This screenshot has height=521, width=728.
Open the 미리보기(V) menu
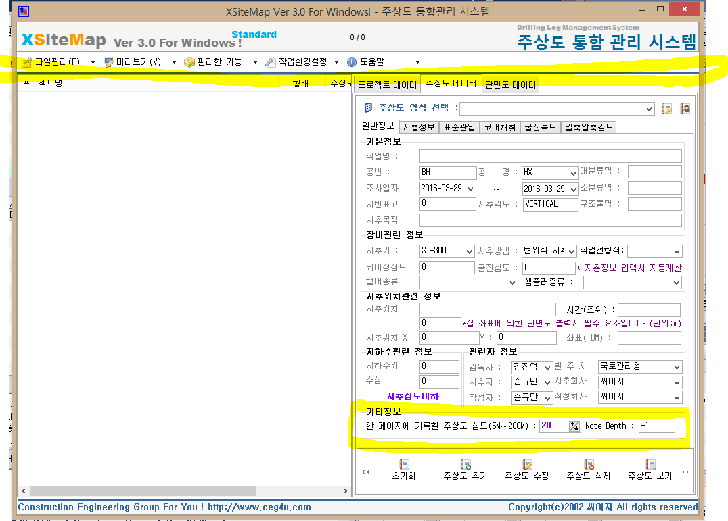coord(138,62)
